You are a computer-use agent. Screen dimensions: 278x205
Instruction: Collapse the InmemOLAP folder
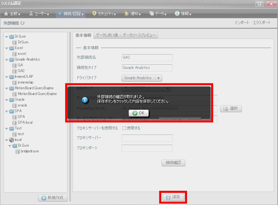pyautogui.click(x=6, y=77)
